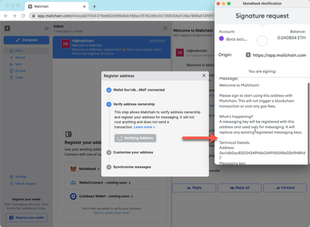The width and height of the screenshot is (310, 227).
Task: Click the network circle in MetaMask header
Action: tap(262, 41)
